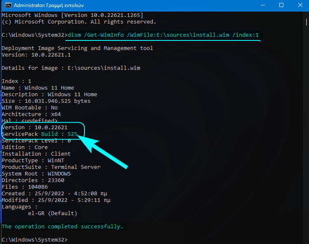Click the 'Architecture : x64' line

tap(31, 114)
